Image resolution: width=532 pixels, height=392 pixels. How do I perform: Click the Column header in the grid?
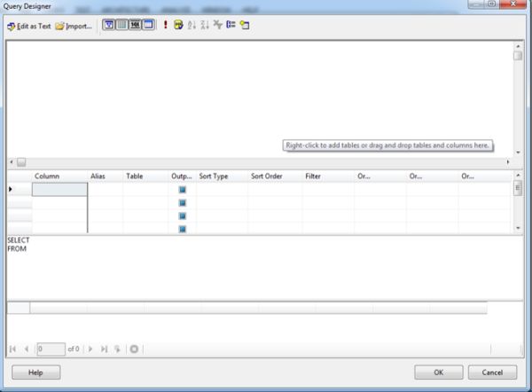(59, 176)
